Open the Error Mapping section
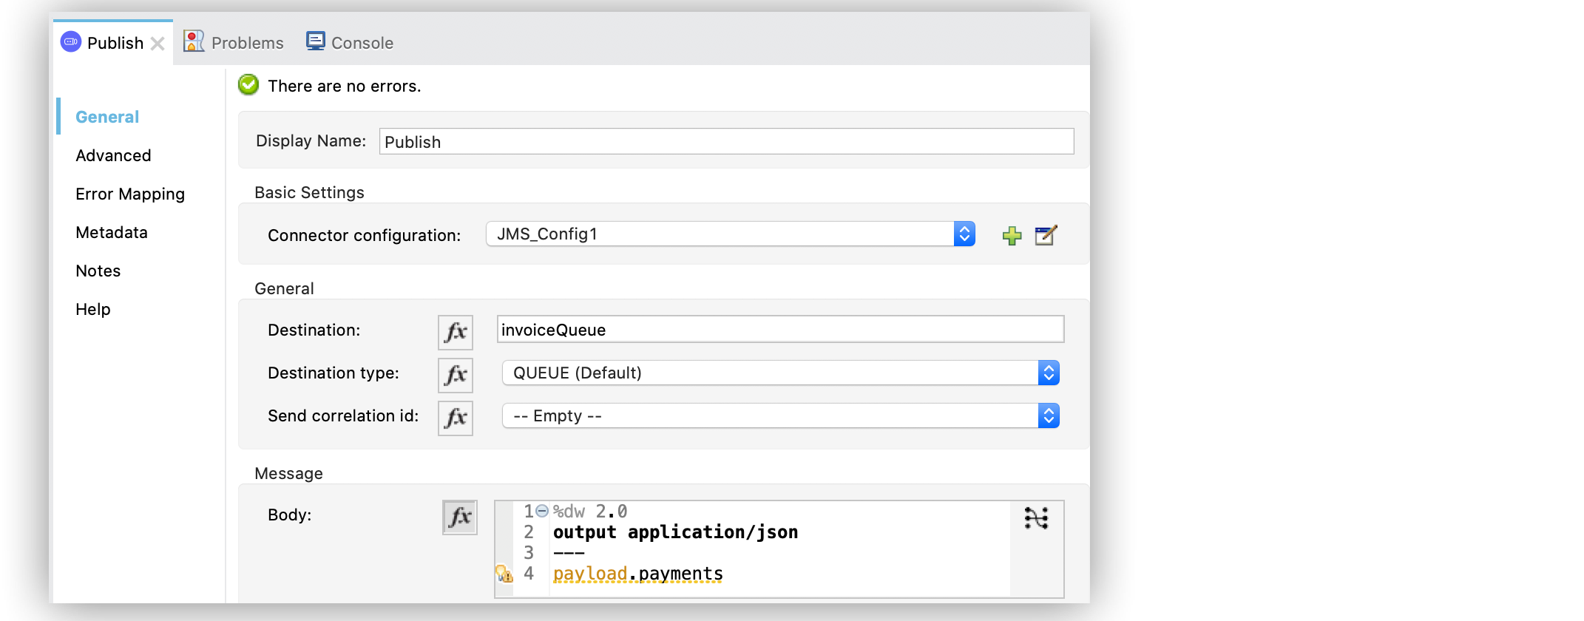This screenshot has width=1584, height=621. click(129, 194)
